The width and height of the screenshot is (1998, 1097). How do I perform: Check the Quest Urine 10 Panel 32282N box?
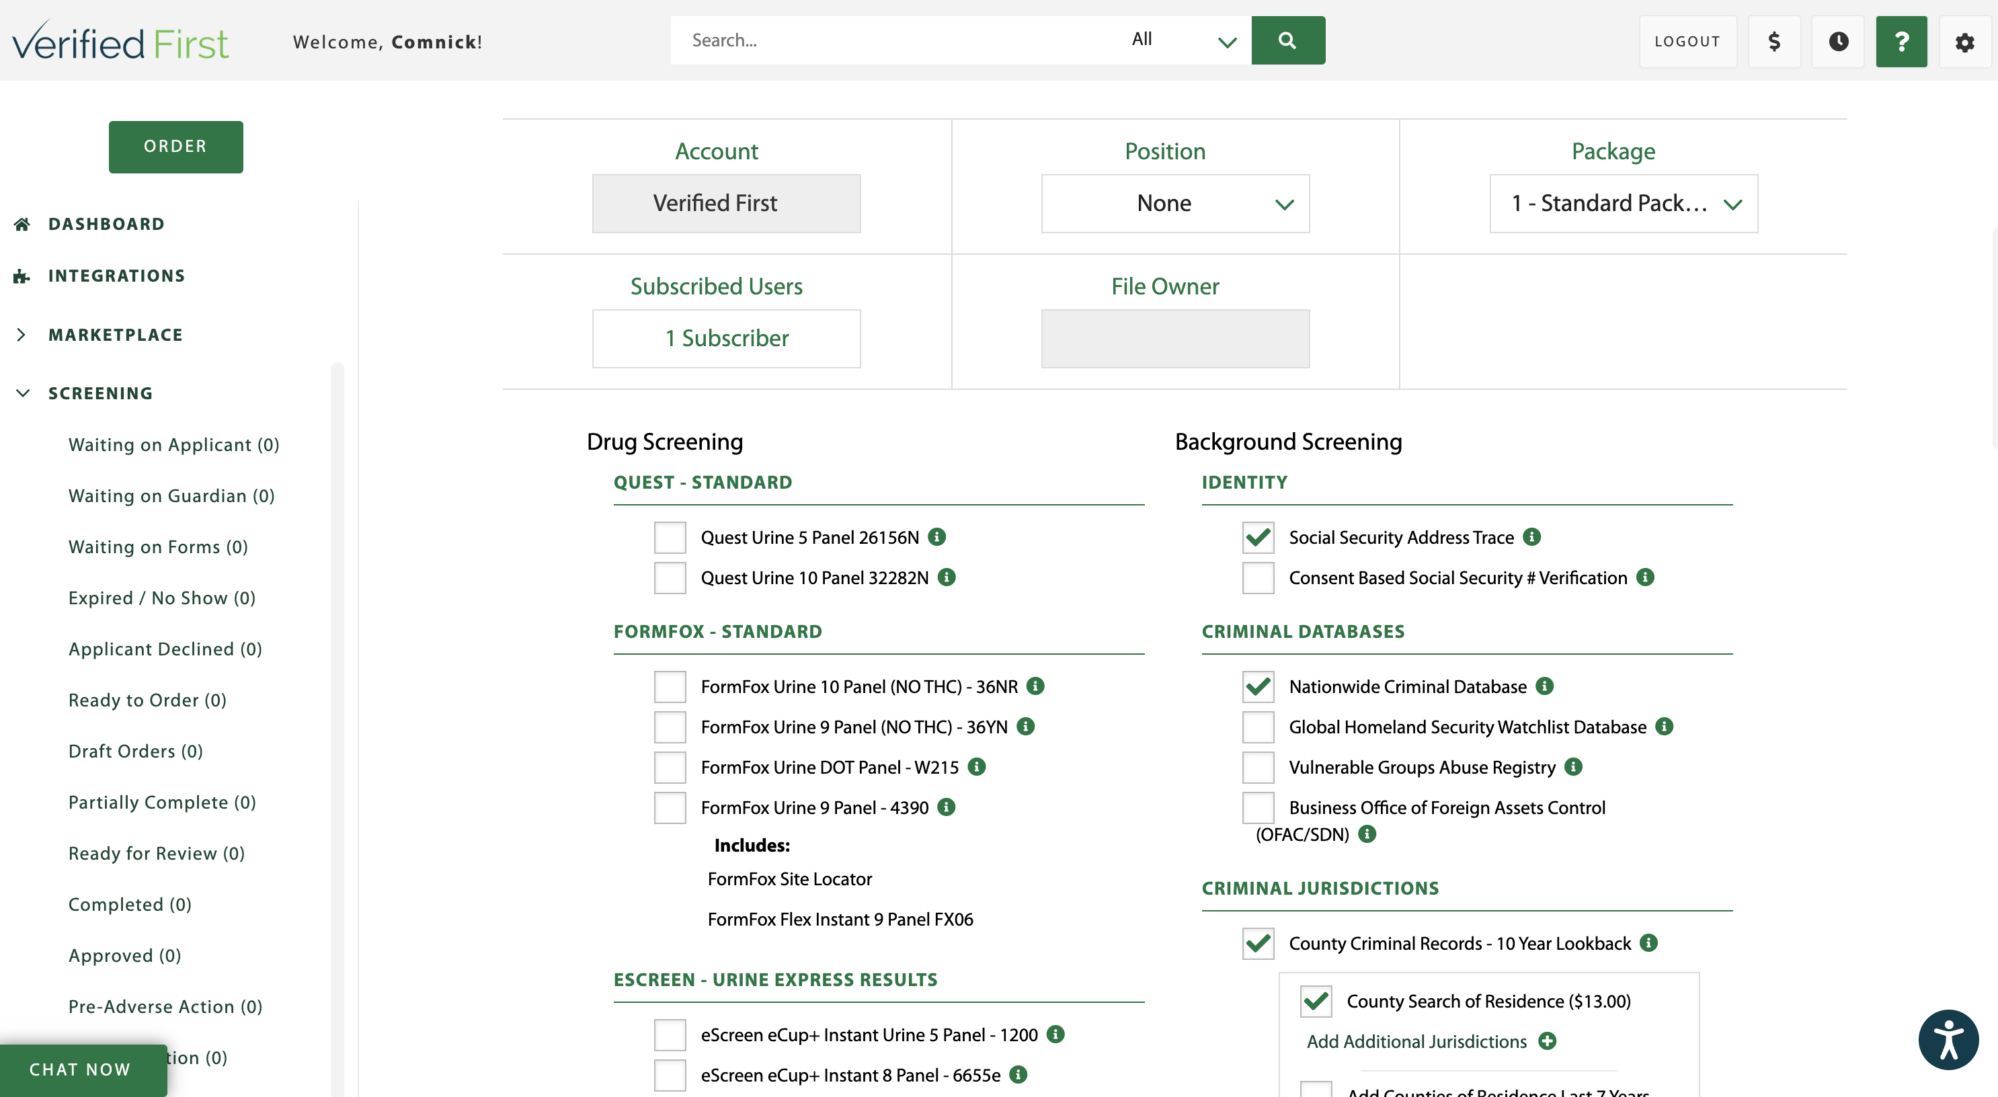pyautogui.click(x=670, y=577)
